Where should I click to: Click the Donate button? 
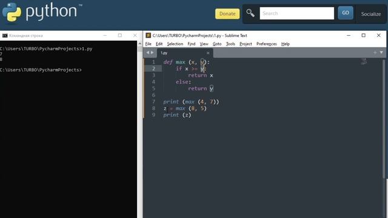[x=227, y=13]
